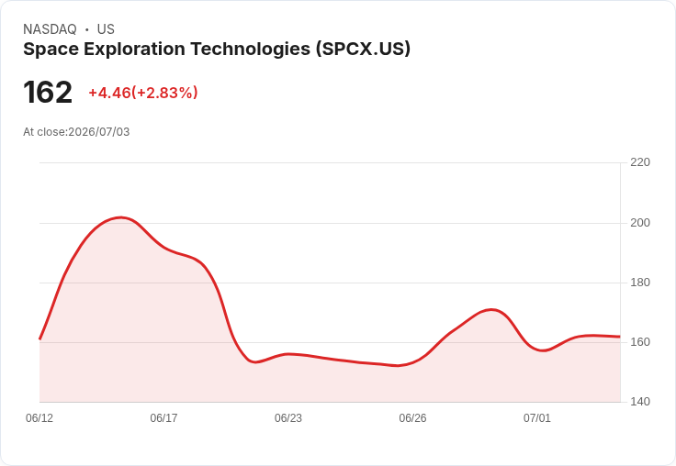Screen dimensions: 676x466
Task: Click the 180 price axis label
Action: coord(640,283)
